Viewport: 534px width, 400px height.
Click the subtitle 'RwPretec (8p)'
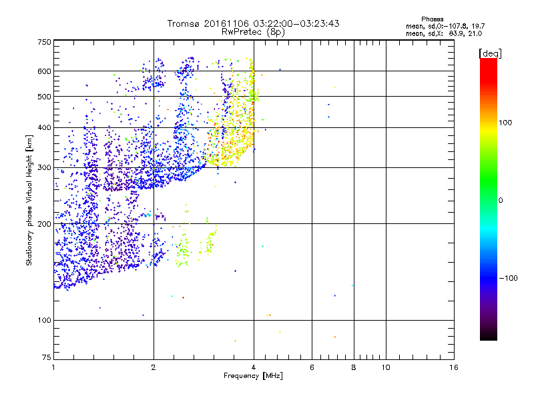253,32
